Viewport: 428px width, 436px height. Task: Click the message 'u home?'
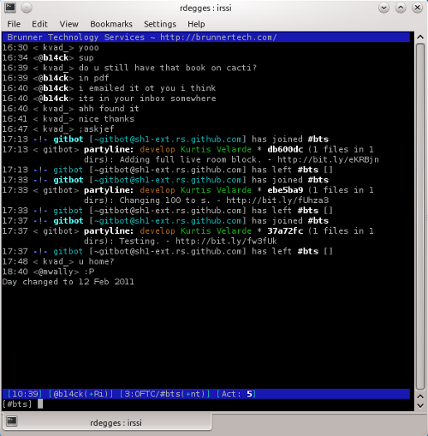(97, 261)
